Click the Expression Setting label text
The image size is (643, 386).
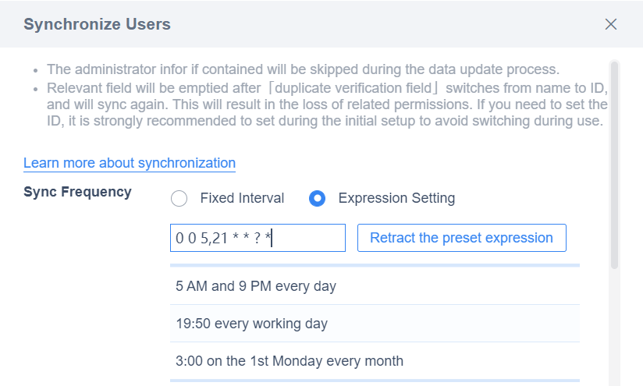click(396, 198)
